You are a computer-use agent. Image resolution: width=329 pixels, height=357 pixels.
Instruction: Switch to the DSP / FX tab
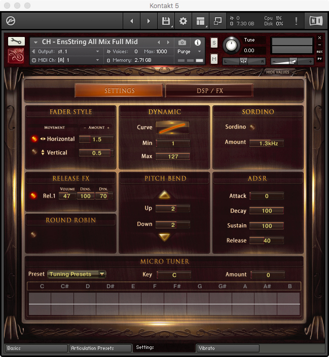pos(209,91)
